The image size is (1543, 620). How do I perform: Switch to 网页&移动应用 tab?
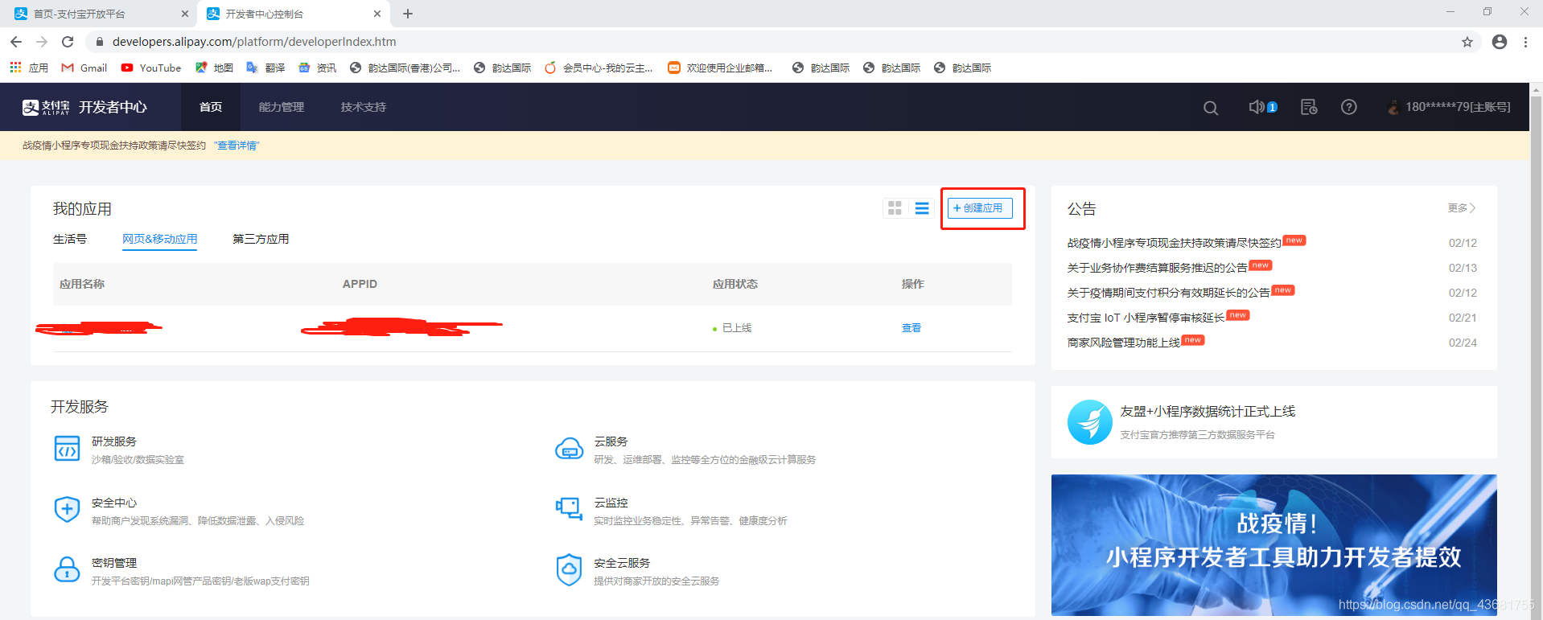(159, 239)
